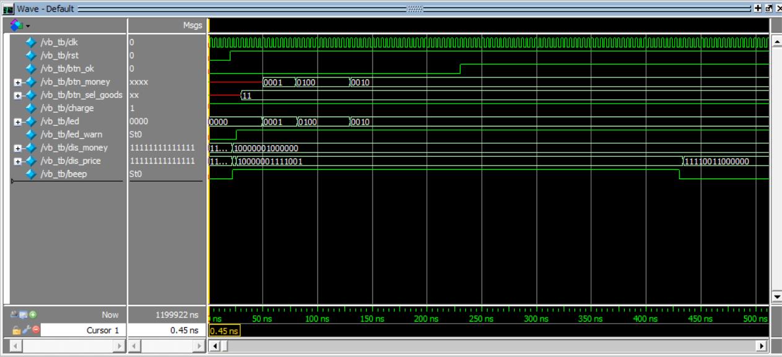This screenshot has width=782, height=357.
Task: Click the 1199922 ns Now value
Action: [x=177, y=315]
